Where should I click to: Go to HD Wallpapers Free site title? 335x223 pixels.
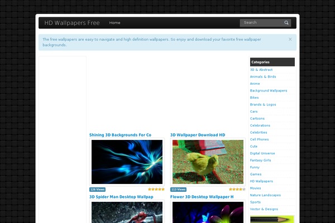click(72, 23)
